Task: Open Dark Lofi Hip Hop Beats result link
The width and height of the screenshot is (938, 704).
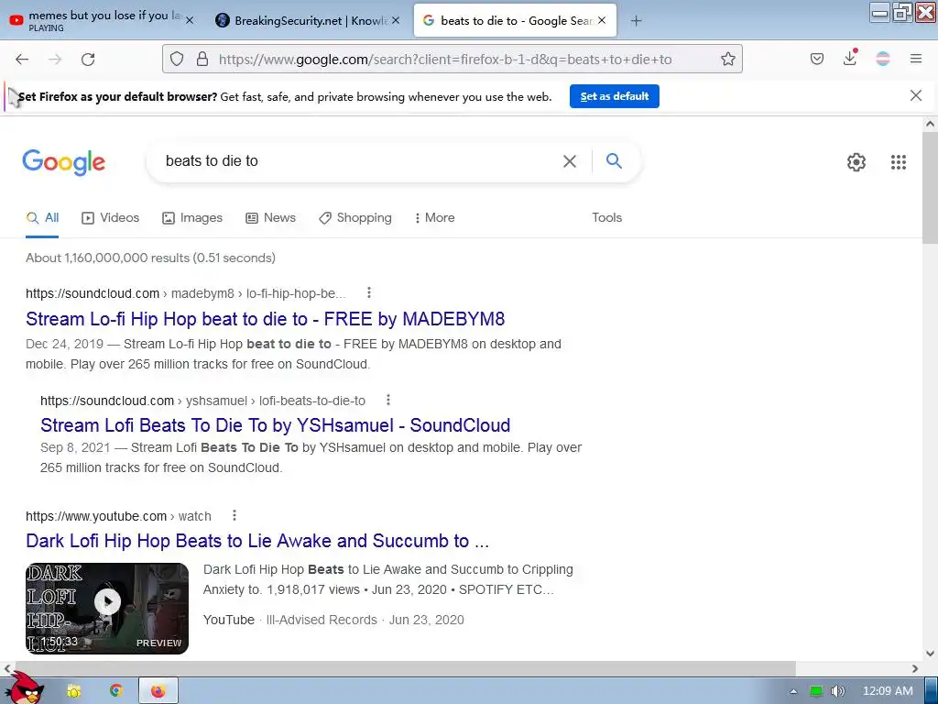Action: (257, 541)
